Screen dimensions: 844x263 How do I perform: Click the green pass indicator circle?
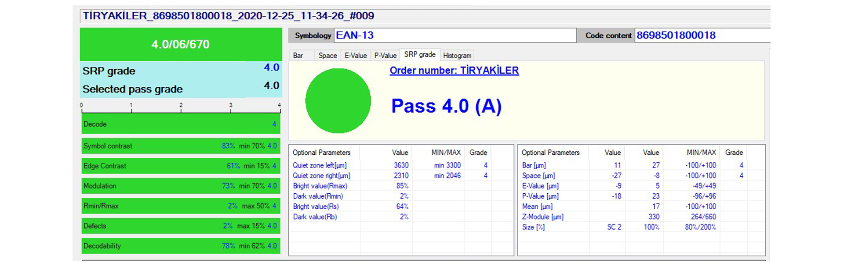tap(338, 101)
